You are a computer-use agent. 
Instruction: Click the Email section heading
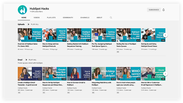(20, 60)
